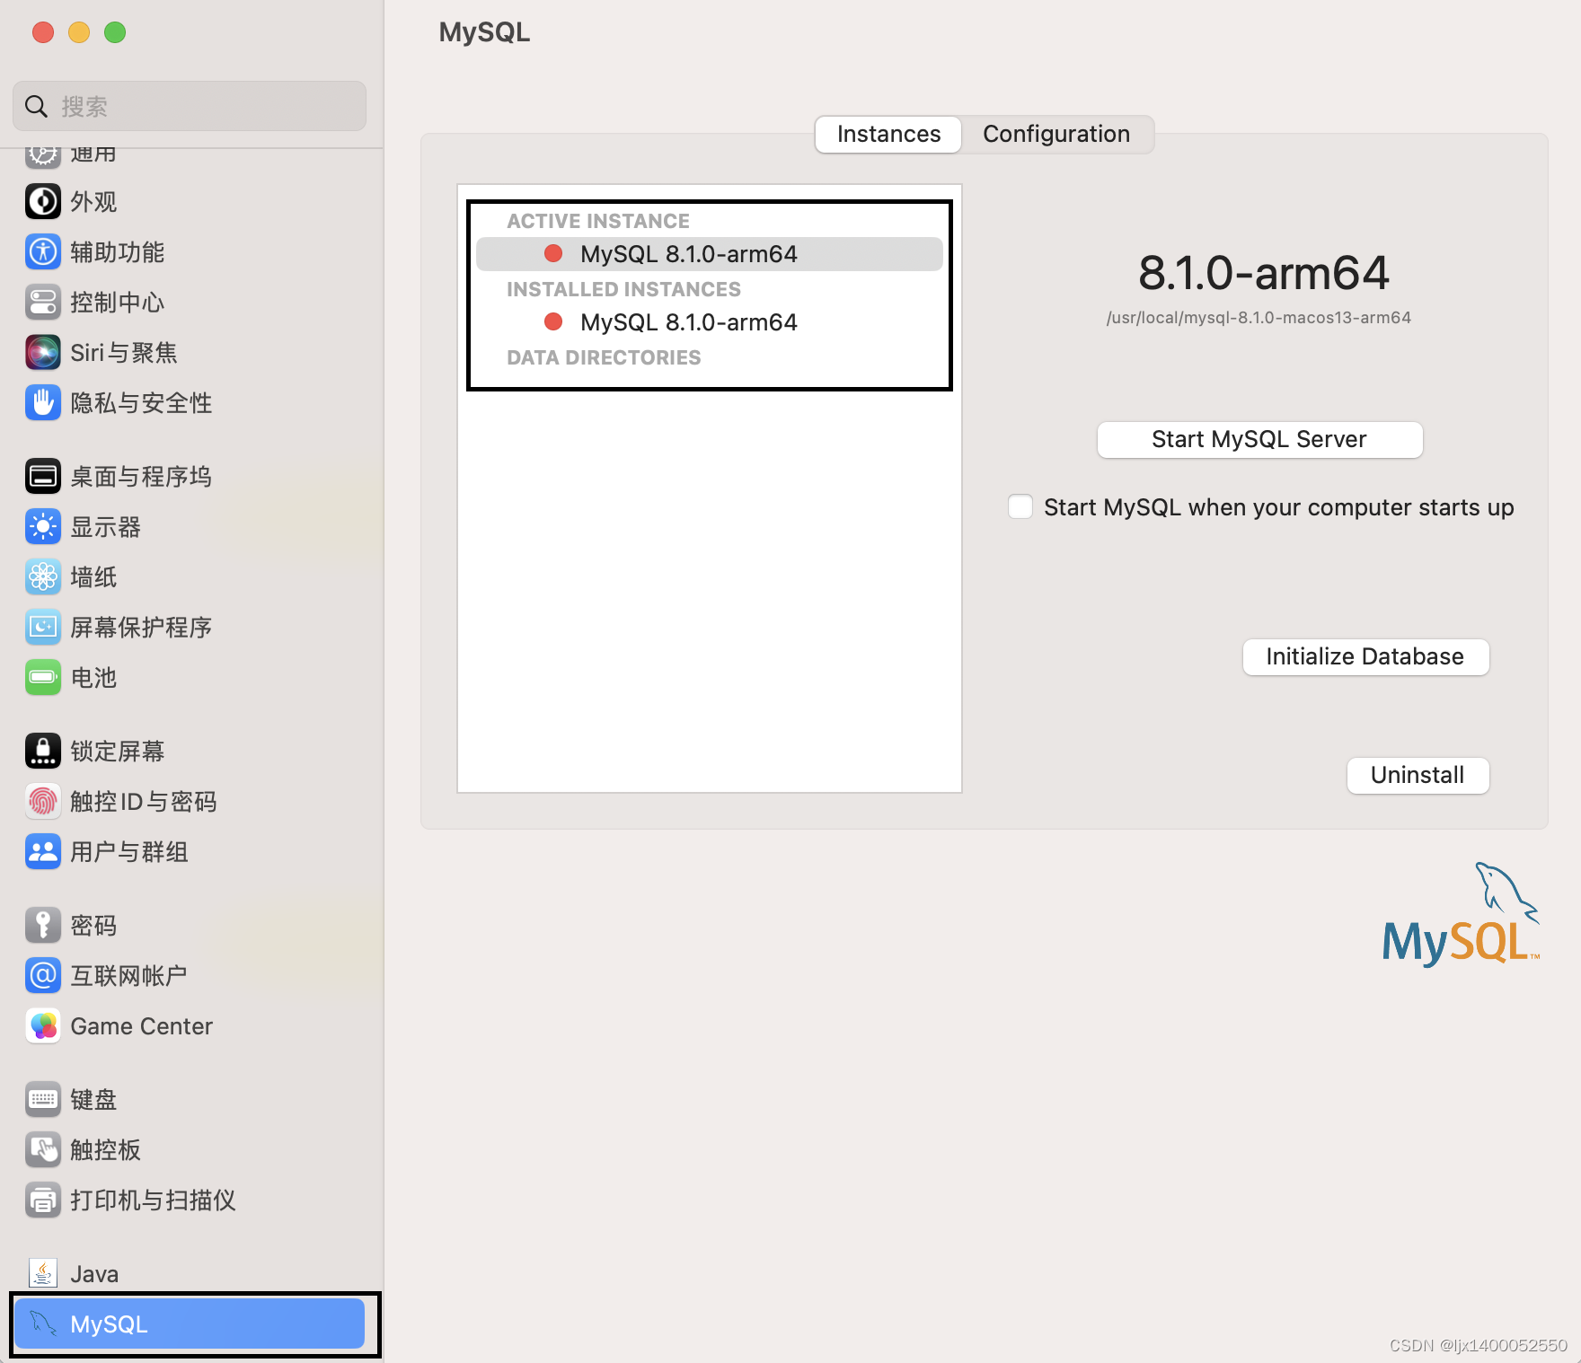Click the Uninstall button

click(x=1418, y=776)
